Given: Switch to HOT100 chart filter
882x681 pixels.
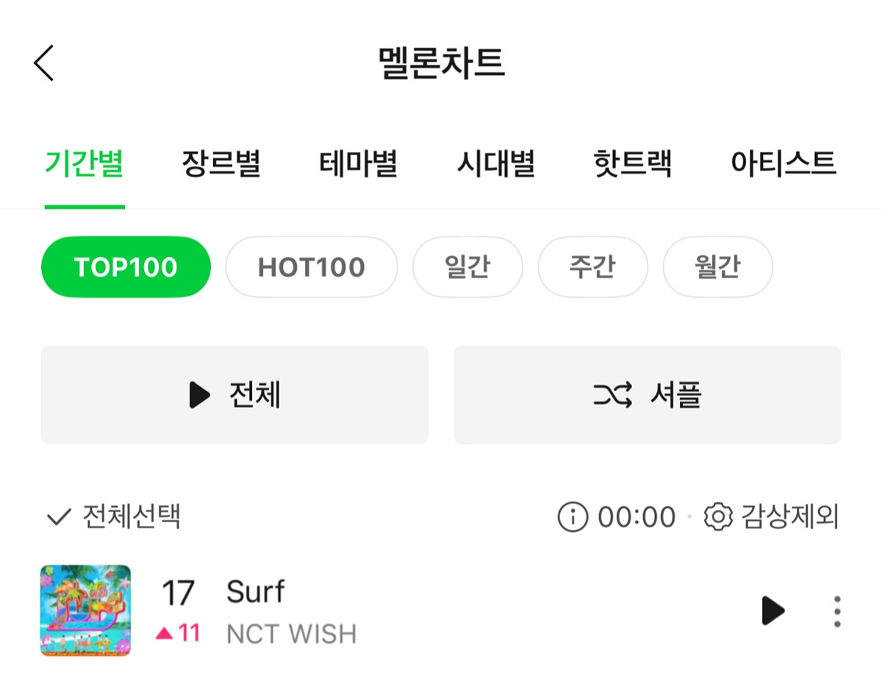Looking at the screenshot, I should coord(311,267).
